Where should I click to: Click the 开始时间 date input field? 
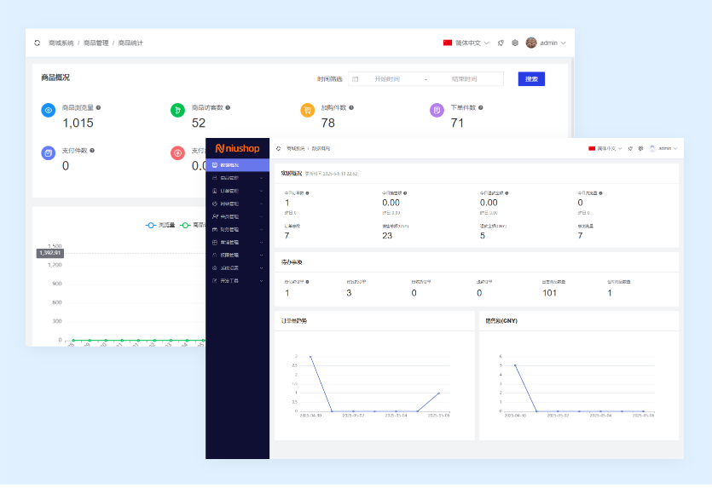[386, 79]
